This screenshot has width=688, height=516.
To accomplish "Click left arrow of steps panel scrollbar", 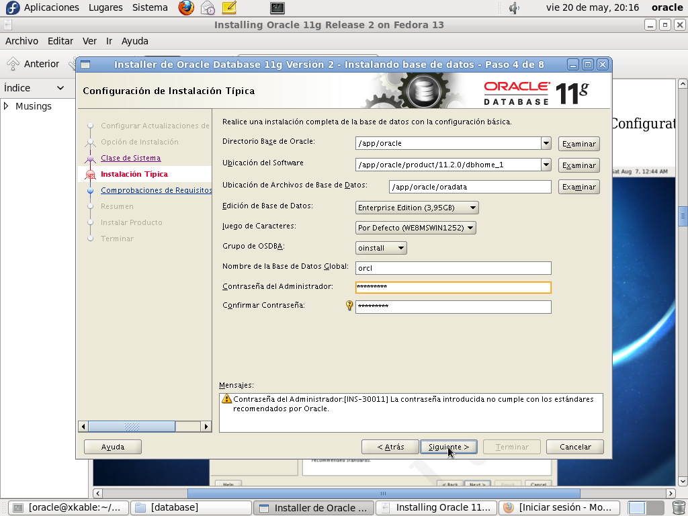I will pyautogui.click(x=83, y=426).
